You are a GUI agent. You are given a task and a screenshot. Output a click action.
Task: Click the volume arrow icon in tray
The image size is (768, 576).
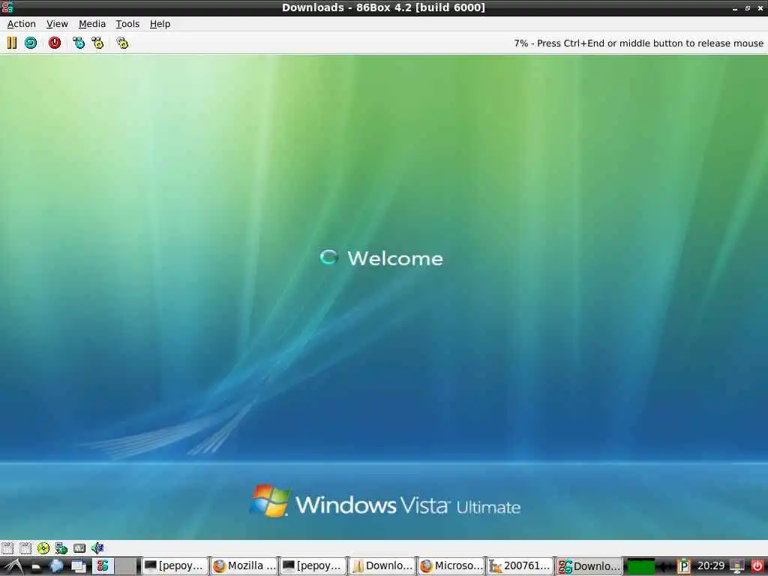pos(666,567)
